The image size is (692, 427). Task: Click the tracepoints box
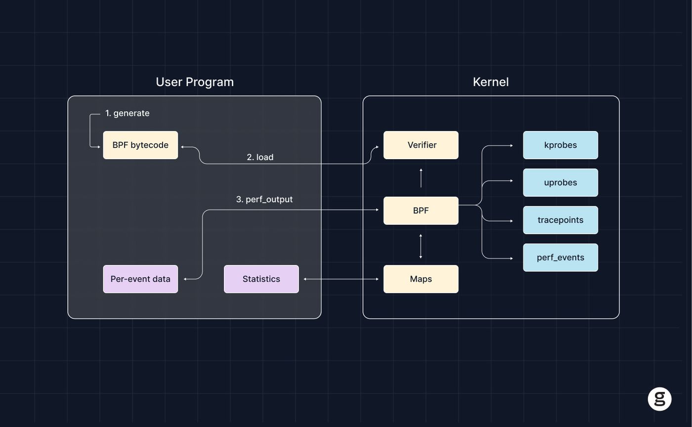point(561,220)
